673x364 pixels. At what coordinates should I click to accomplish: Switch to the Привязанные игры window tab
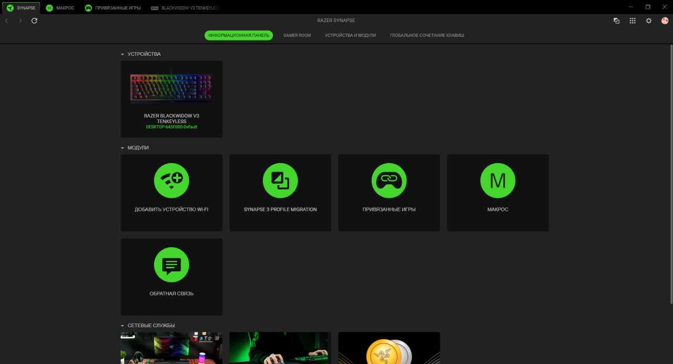click(x=113, y=8)
